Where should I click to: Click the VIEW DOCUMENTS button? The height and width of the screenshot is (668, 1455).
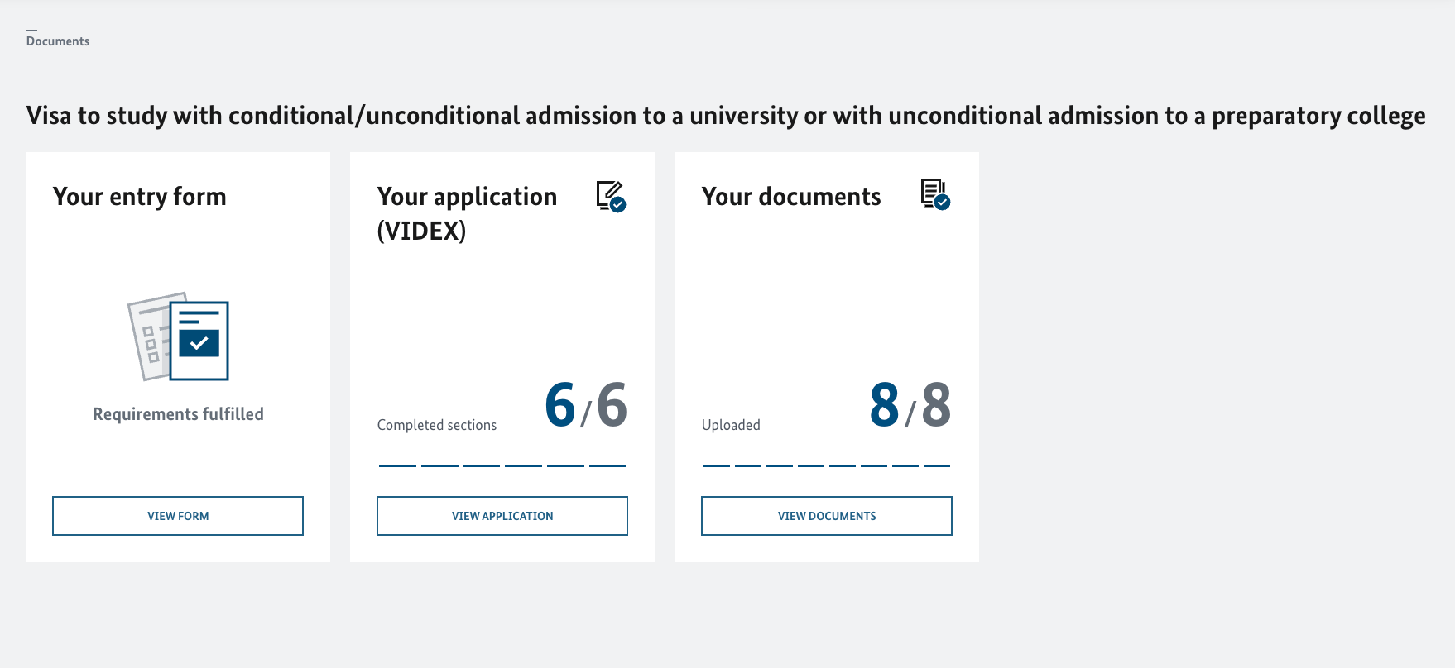pyautogui.click(x=827, y=516)
